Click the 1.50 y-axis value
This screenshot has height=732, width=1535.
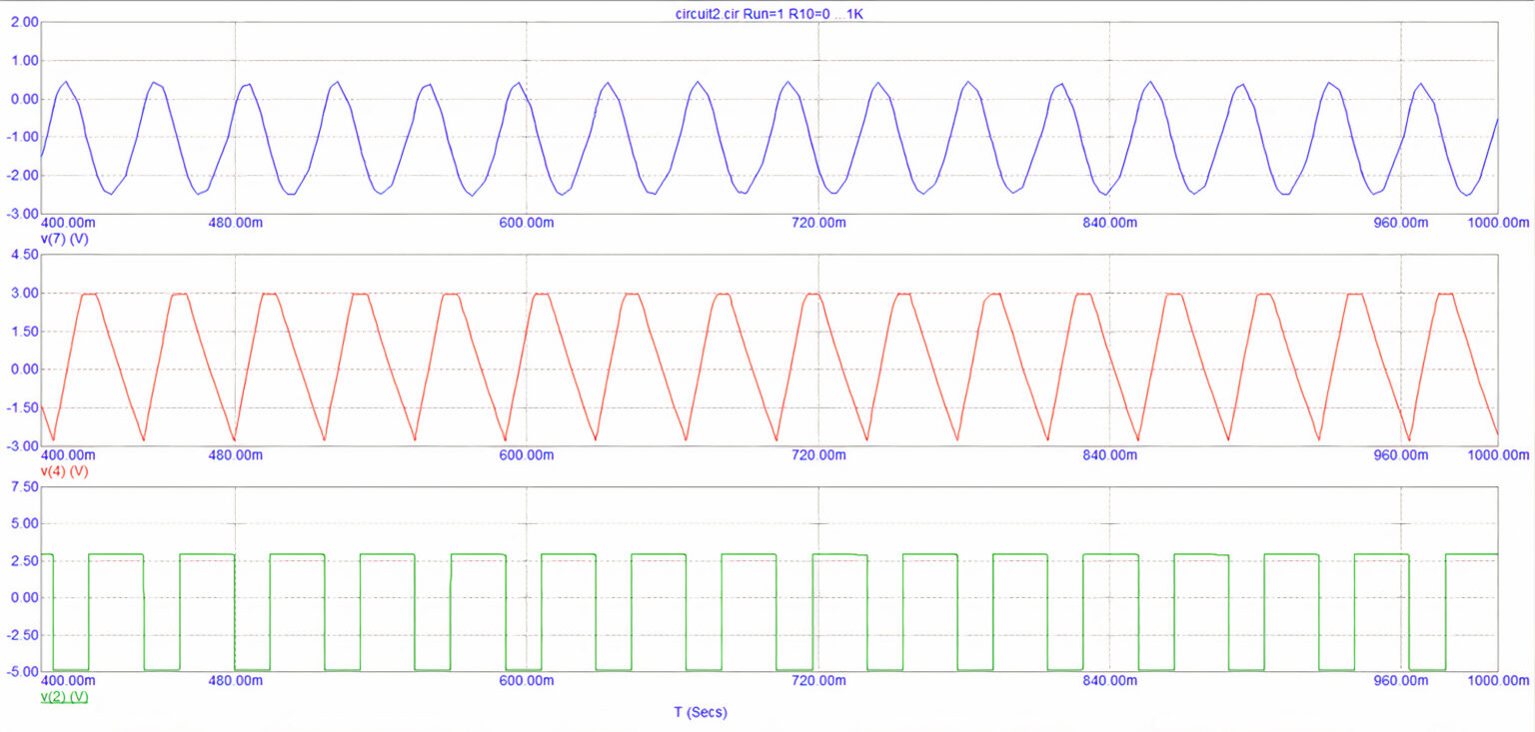[x=24, y=332]
